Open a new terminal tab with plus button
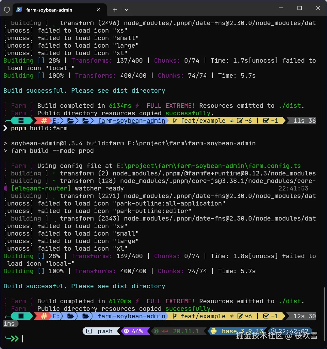This screenshot has width=327, height=349. pyautogui.click(x=115, y=10)
